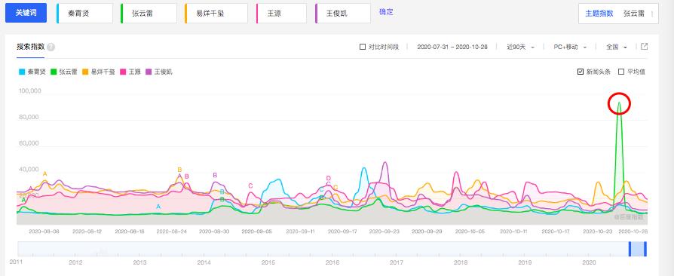Click the 2020-09-23 x-axis date label
This screenshot has height=276, width=674.
click(384, 232)
